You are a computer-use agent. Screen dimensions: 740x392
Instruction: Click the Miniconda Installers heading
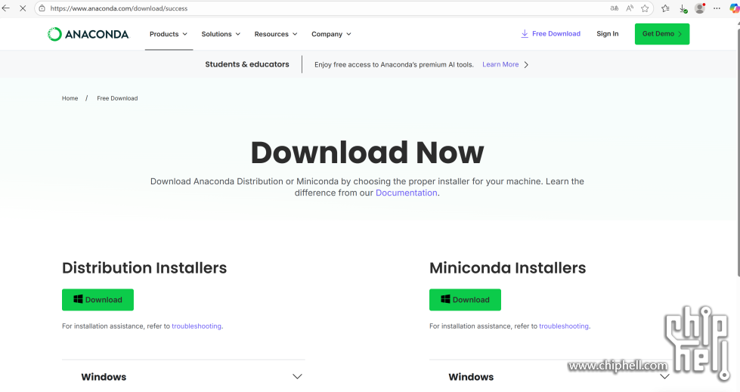click(507, 268)
